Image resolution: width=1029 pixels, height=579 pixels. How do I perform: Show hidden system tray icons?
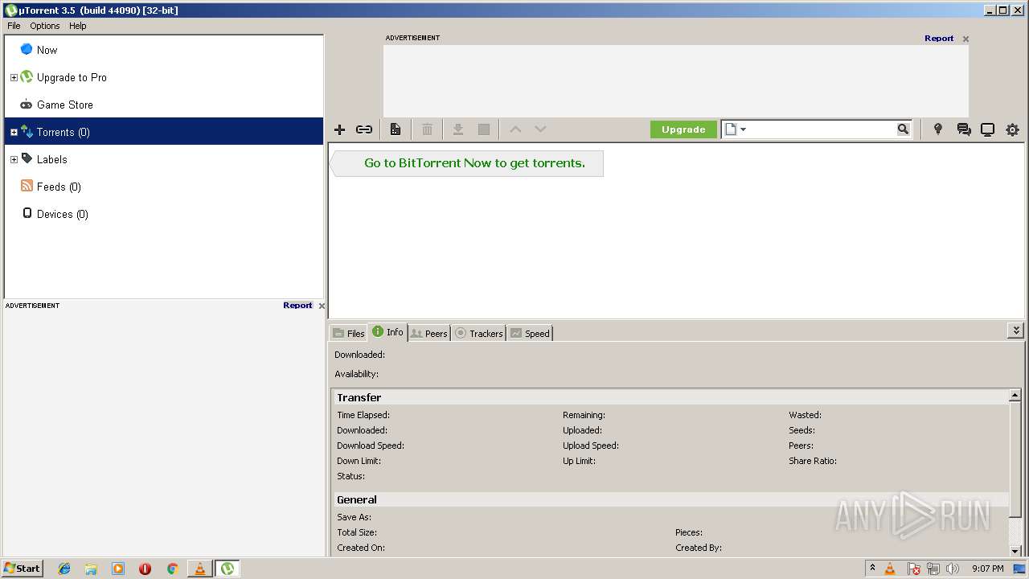tap(872, 569)
